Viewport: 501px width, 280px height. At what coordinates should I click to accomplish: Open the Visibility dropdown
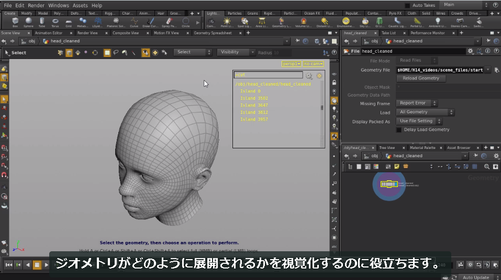pyautogui.click(x=236, y=52)
